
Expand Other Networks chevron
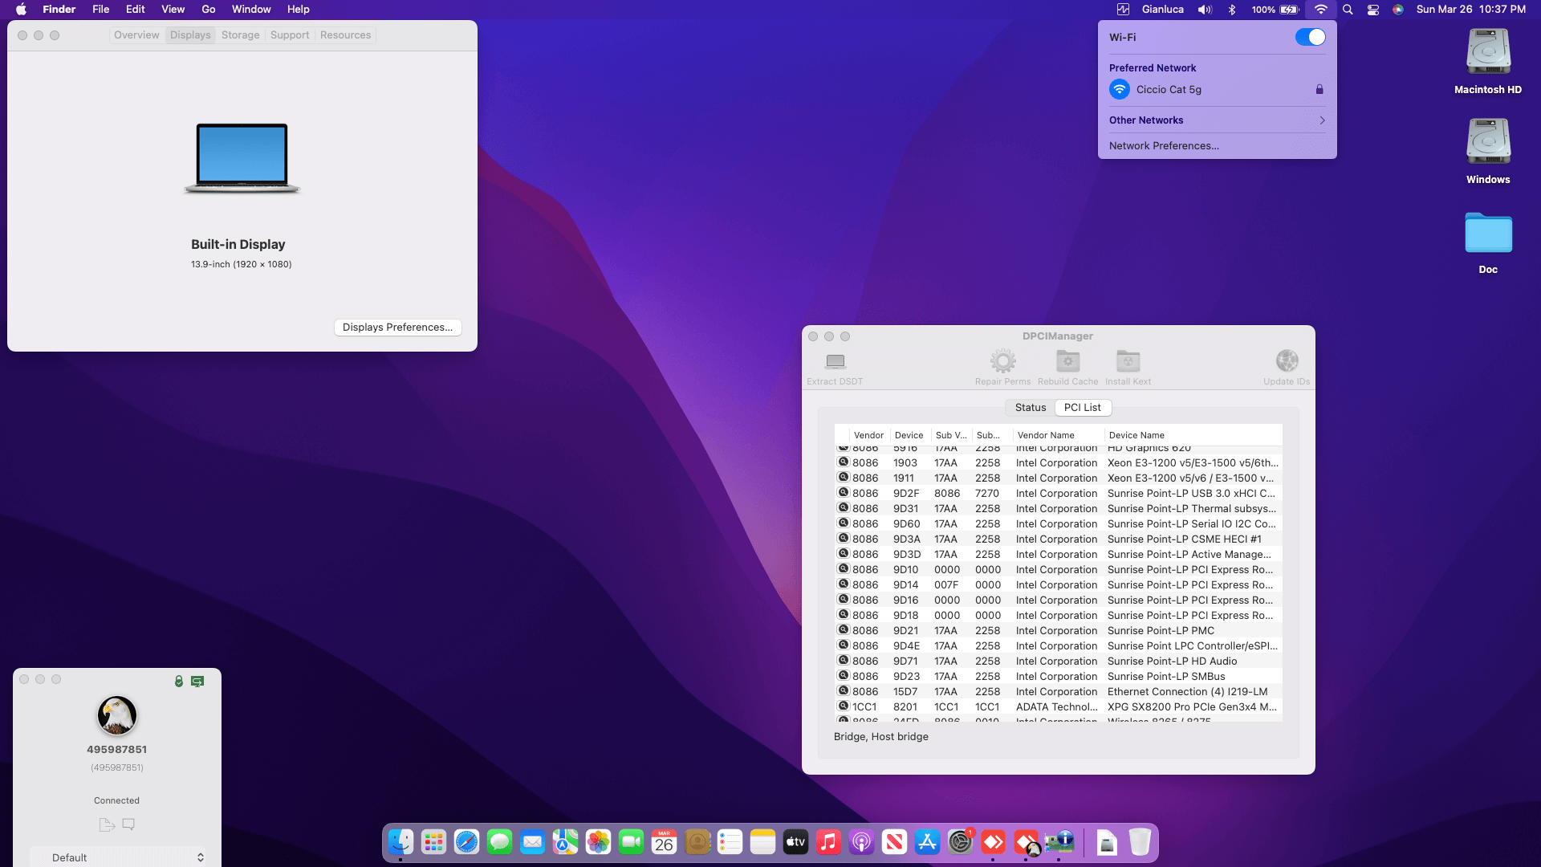click(1321, 120)
